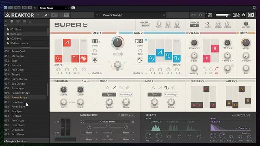
Task: Toggle the GLOBAL MONO switch
Action: click(145, 26)
